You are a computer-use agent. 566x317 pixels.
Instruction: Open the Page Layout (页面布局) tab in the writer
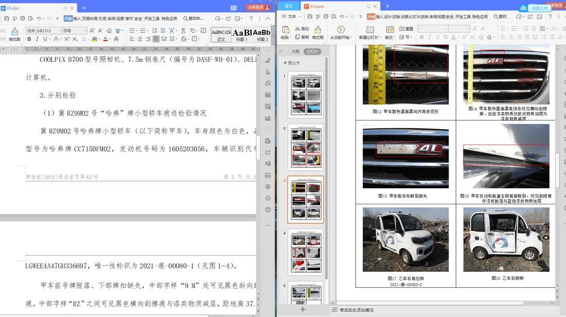pos(90,19)
